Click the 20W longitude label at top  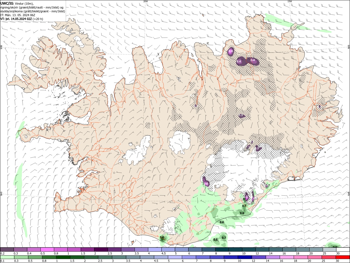click(145, 1)
